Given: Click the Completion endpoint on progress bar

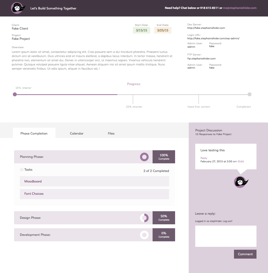Looking at the screenshot, I should pos(249,94).
